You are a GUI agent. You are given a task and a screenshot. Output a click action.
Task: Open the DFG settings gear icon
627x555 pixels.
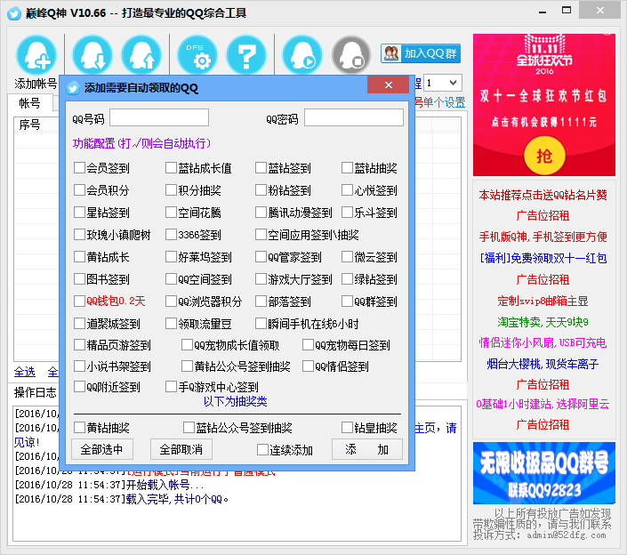tap(197, 55)
